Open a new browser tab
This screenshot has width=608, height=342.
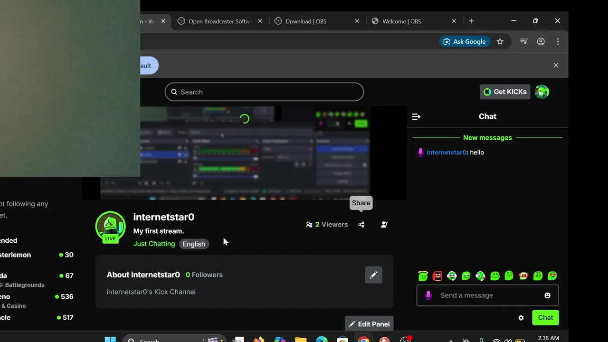click(x=471, y=21)
